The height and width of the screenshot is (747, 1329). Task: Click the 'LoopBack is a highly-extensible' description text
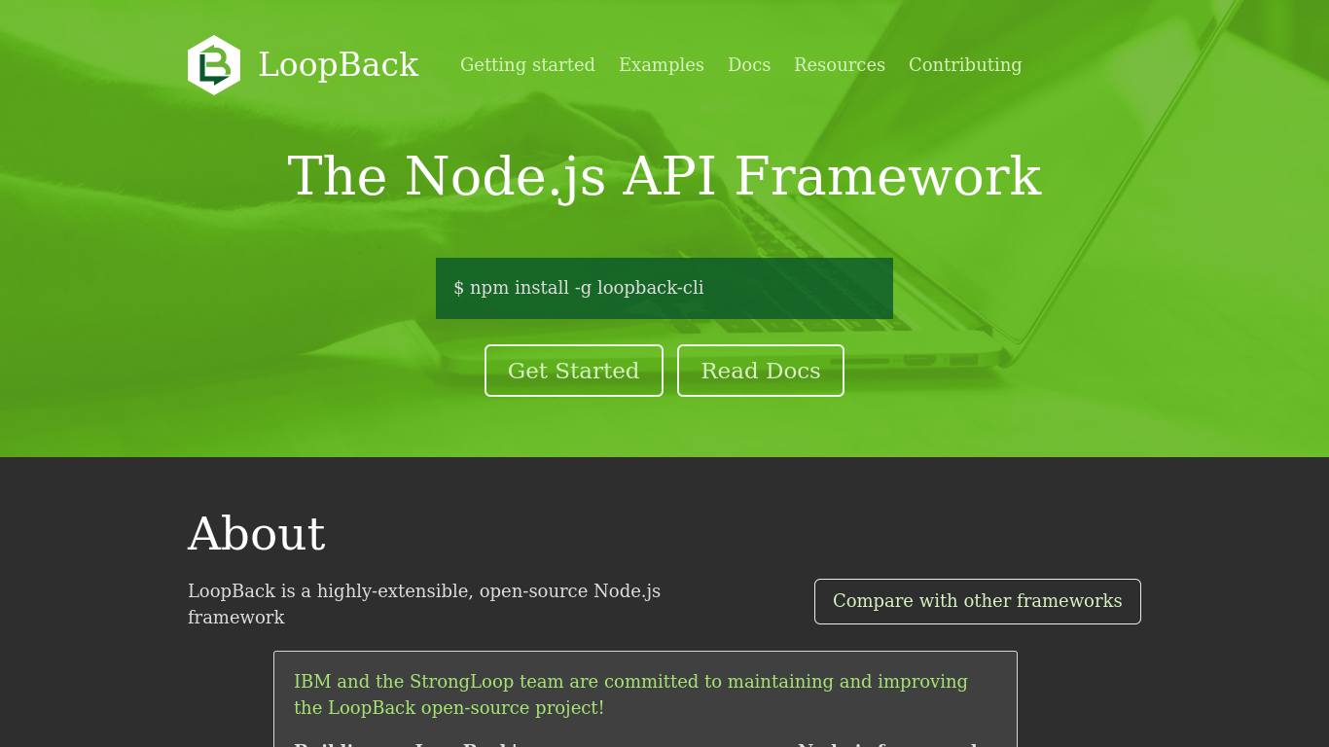[424, 604]
